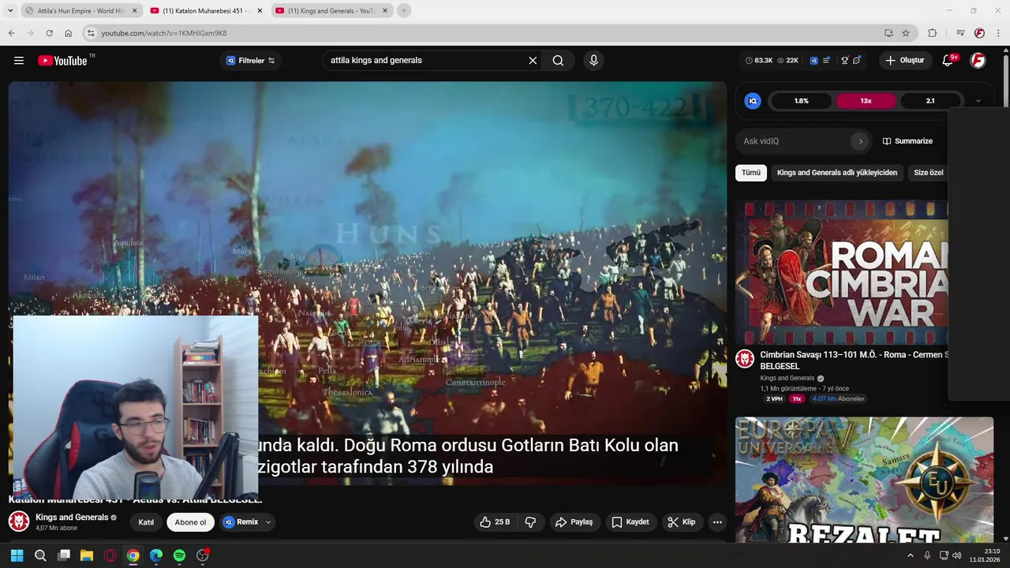Bookmark this page with star icon
This screenshot has width=1010, height=568.
coord(906,33)
